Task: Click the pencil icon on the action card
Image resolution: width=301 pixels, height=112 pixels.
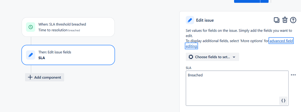Action: (30, 55)
